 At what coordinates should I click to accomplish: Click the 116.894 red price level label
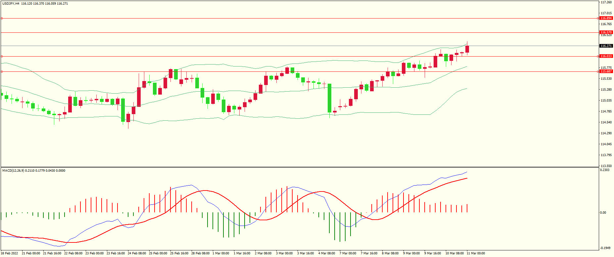click(606, 18)
